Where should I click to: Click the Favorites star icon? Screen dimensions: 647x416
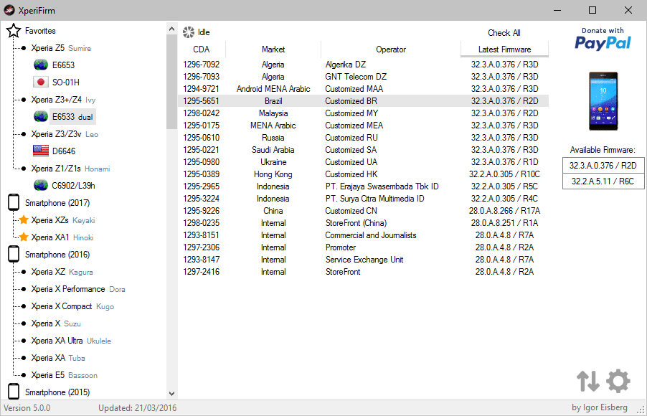14,31
